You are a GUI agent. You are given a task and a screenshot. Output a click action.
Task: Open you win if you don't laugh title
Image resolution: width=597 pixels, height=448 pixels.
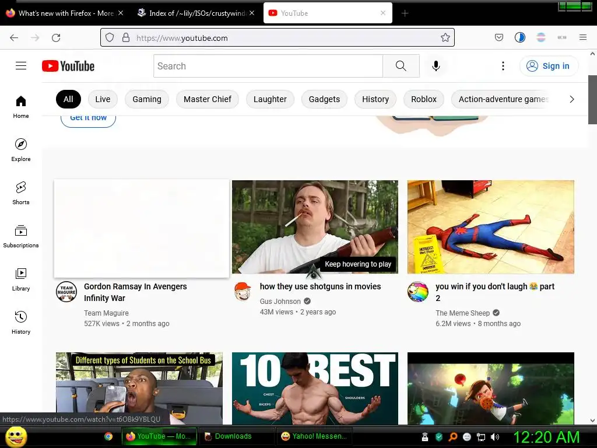[495, 292]
